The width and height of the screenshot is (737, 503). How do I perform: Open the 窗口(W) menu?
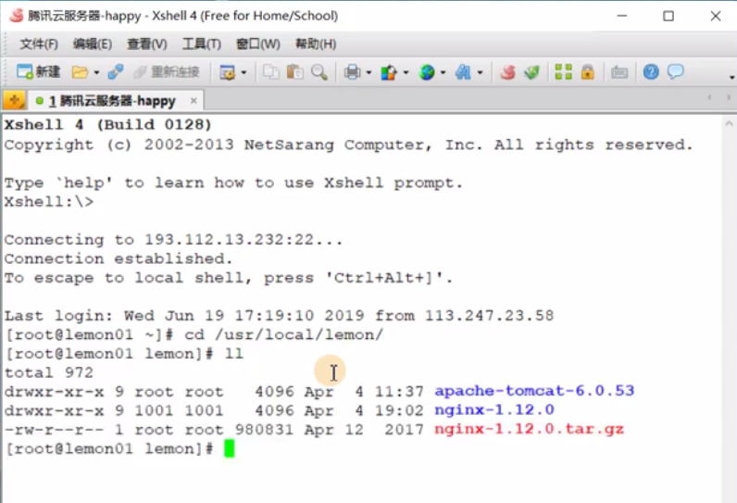point(258,44)
